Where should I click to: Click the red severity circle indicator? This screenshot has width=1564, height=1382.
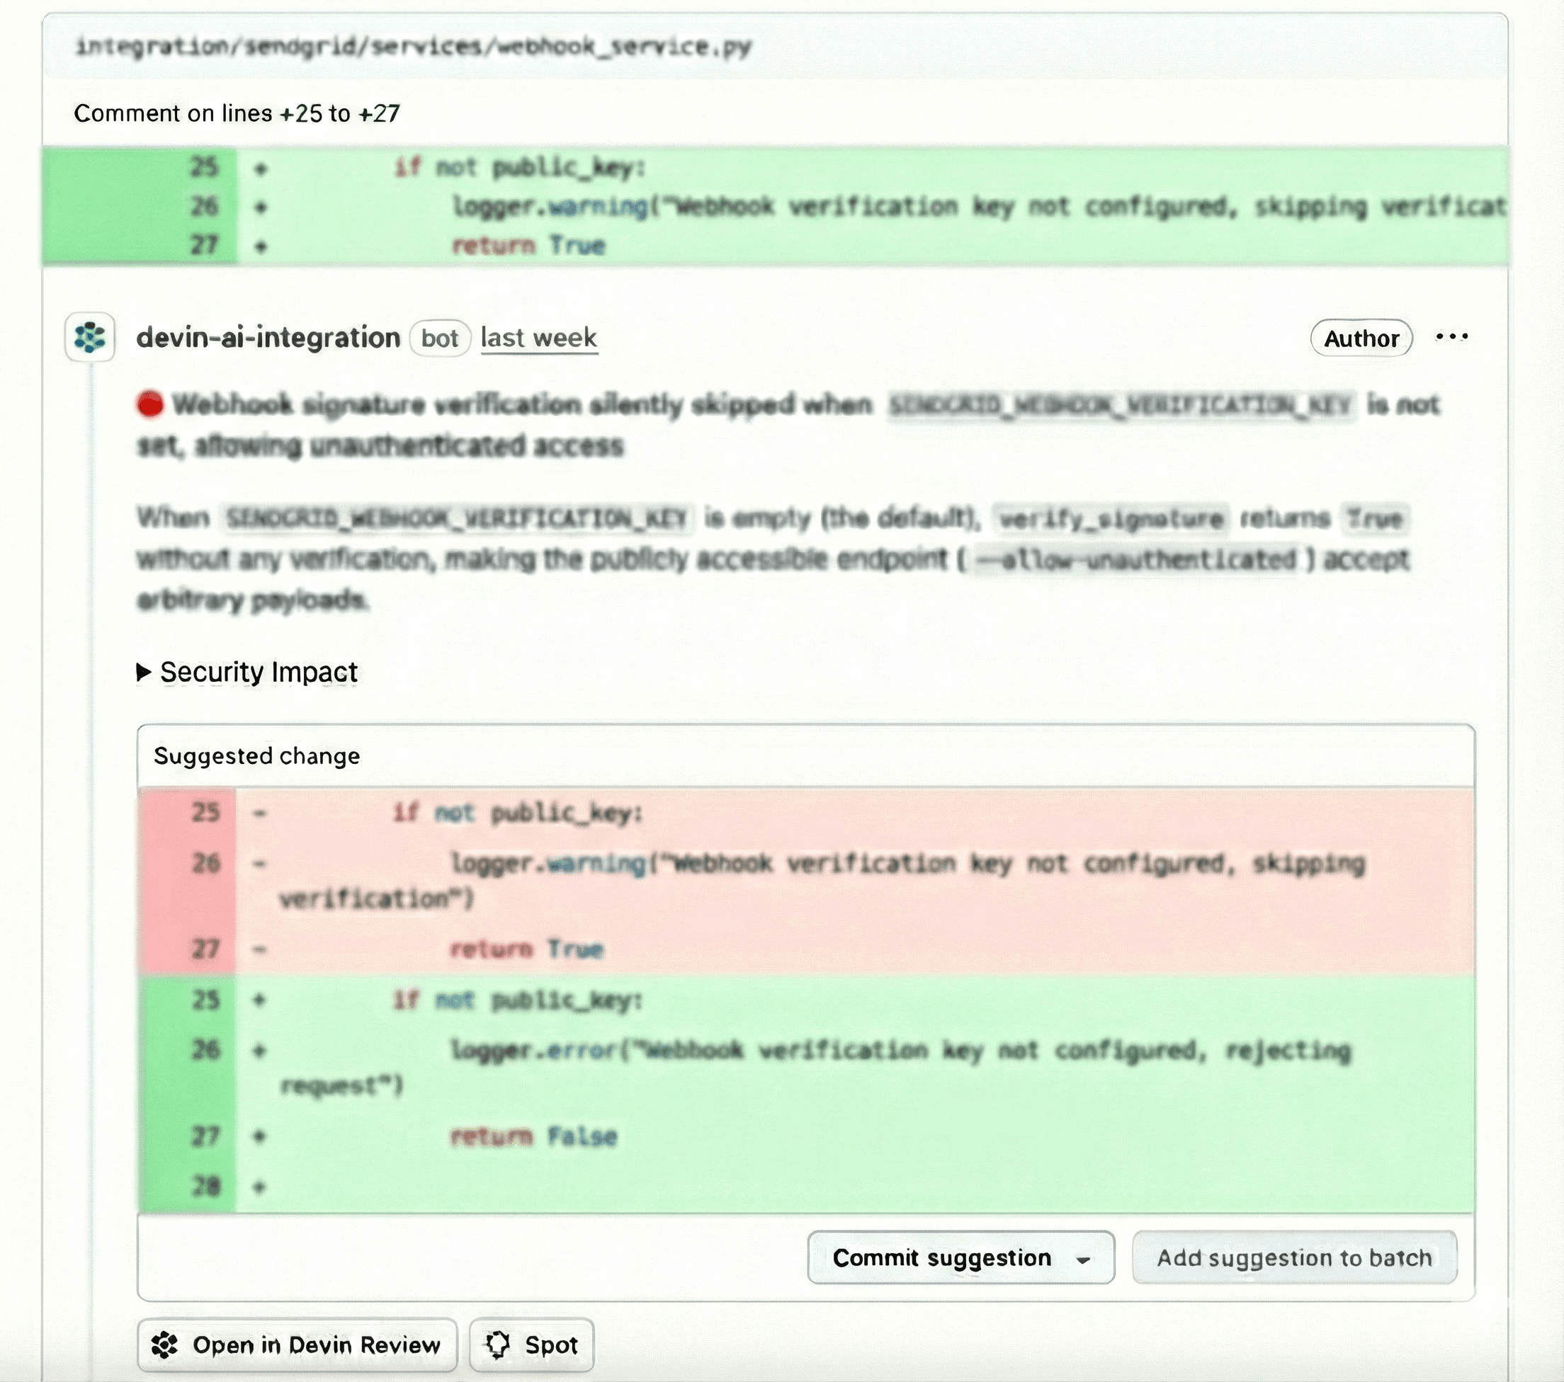click(x=150, y=404)
